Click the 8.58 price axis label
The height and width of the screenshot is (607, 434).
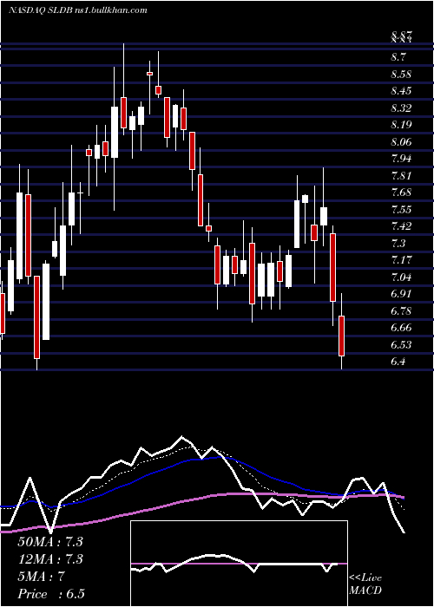click(x=401, y=75)
